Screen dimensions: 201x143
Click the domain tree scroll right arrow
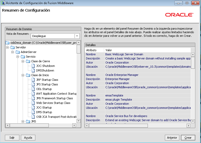pyautogui.click(x=74, y=125)
